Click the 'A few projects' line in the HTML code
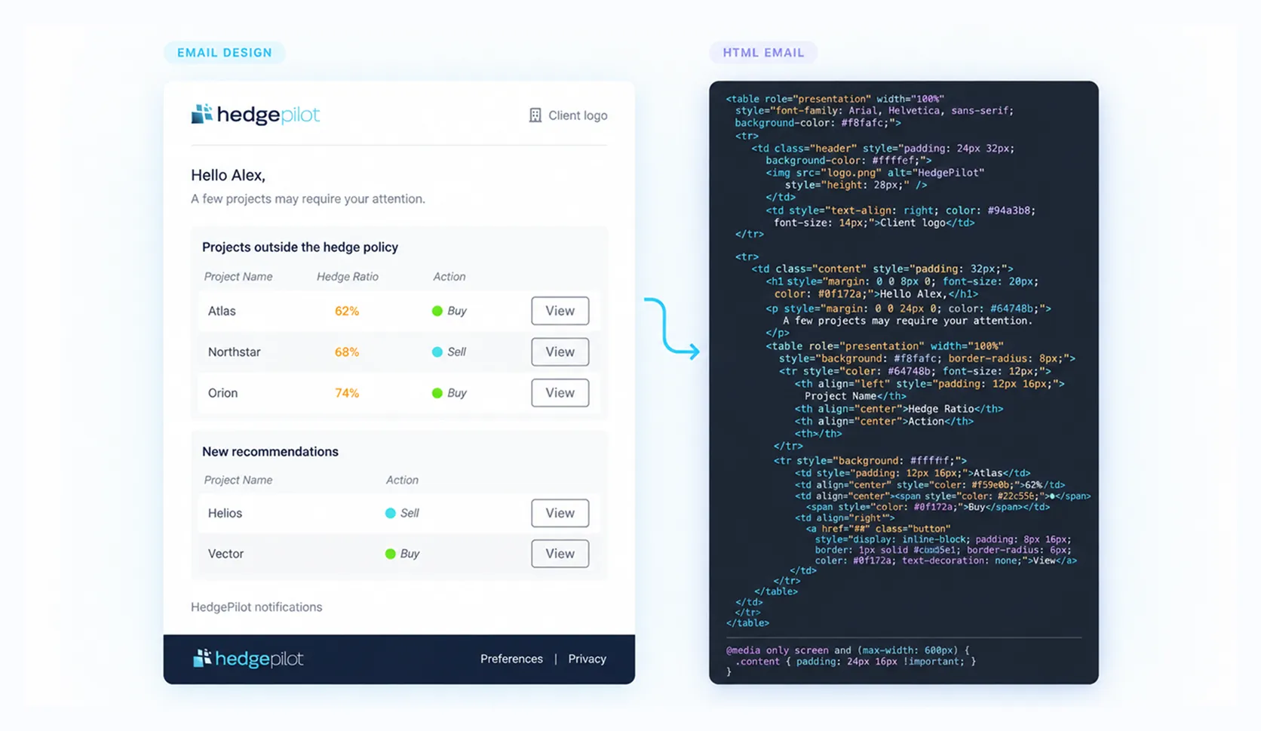 pos(907,321)
